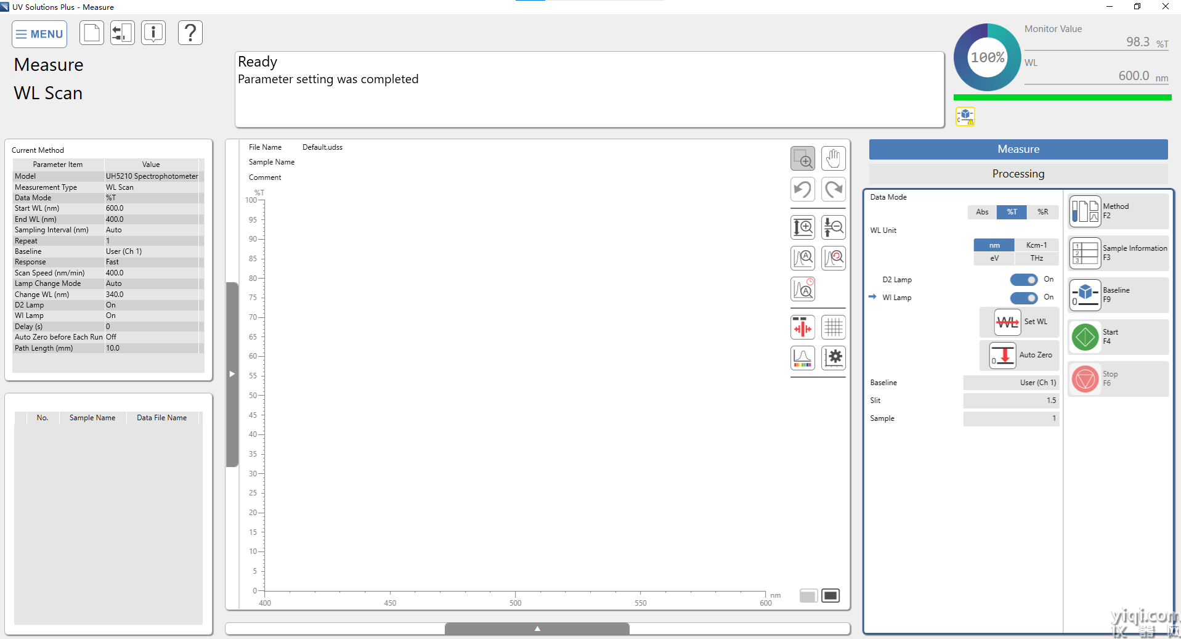Click the Sample number field
Screen dimensions: 1181x639
(1011, 418)
